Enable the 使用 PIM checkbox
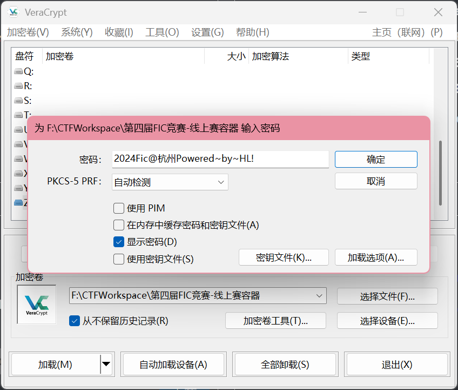The width and height of the screenshot is (458, 390). pos(119,208)
